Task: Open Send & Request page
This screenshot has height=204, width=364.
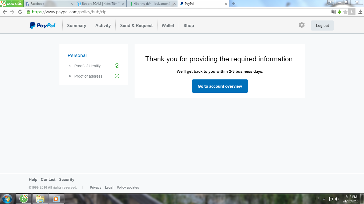Action: (x=136, y=25)
